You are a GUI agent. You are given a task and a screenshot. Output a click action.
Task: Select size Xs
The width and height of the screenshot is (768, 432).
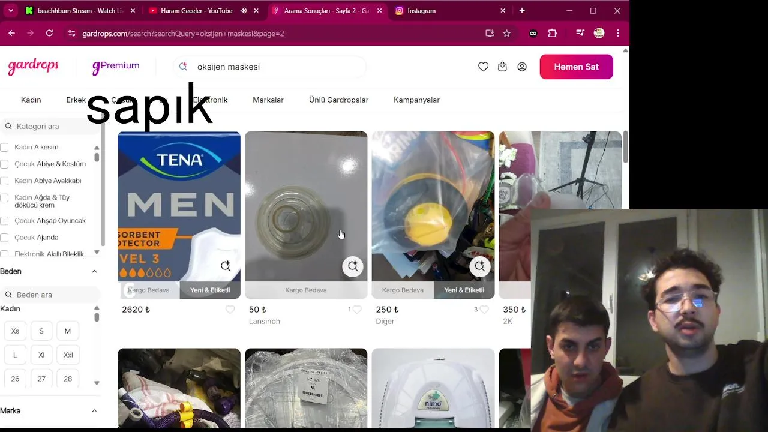tap(15, 331)
